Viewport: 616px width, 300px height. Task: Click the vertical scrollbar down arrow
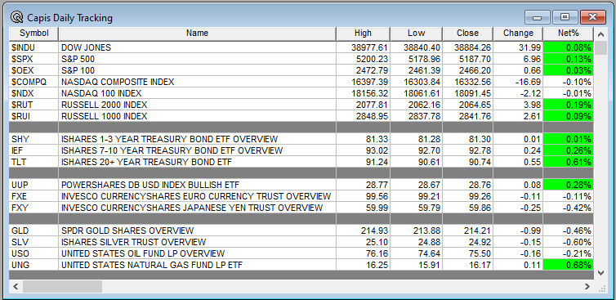[x=600, y=272]
